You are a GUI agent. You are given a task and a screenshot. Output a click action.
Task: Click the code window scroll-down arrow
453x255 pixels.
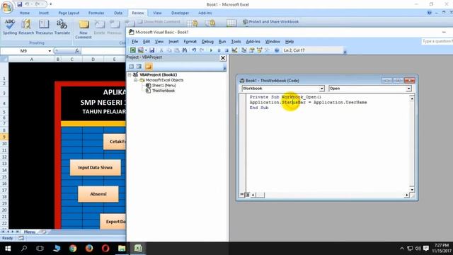point(412,190)
